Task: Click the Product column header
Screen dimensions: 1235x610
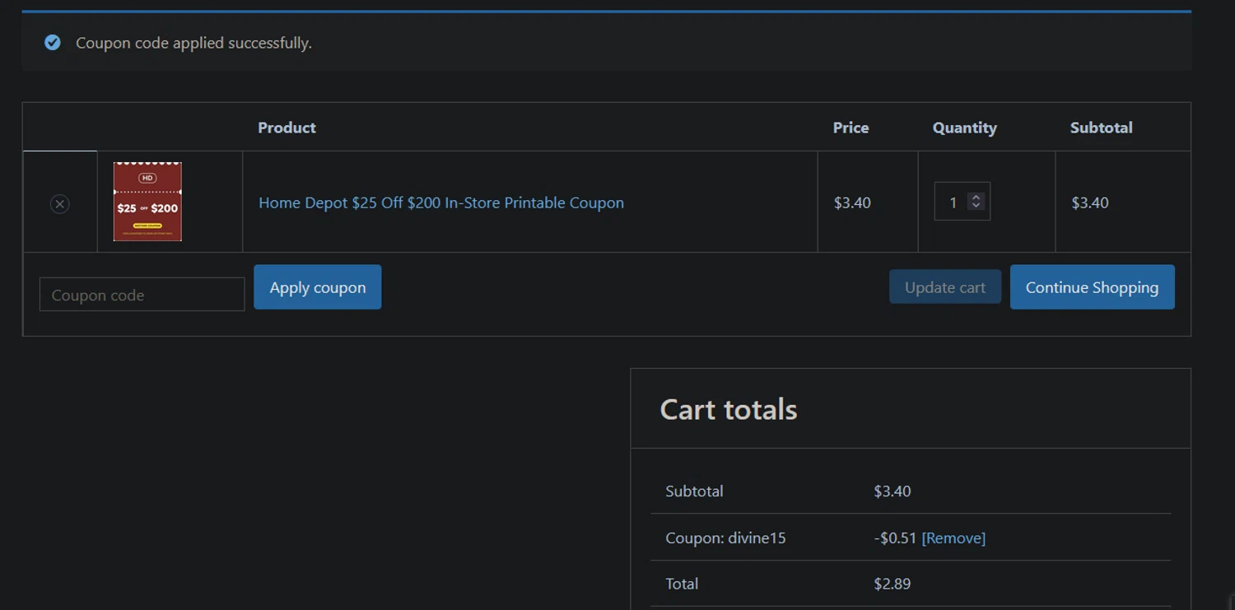Action: tap(287, 128)
